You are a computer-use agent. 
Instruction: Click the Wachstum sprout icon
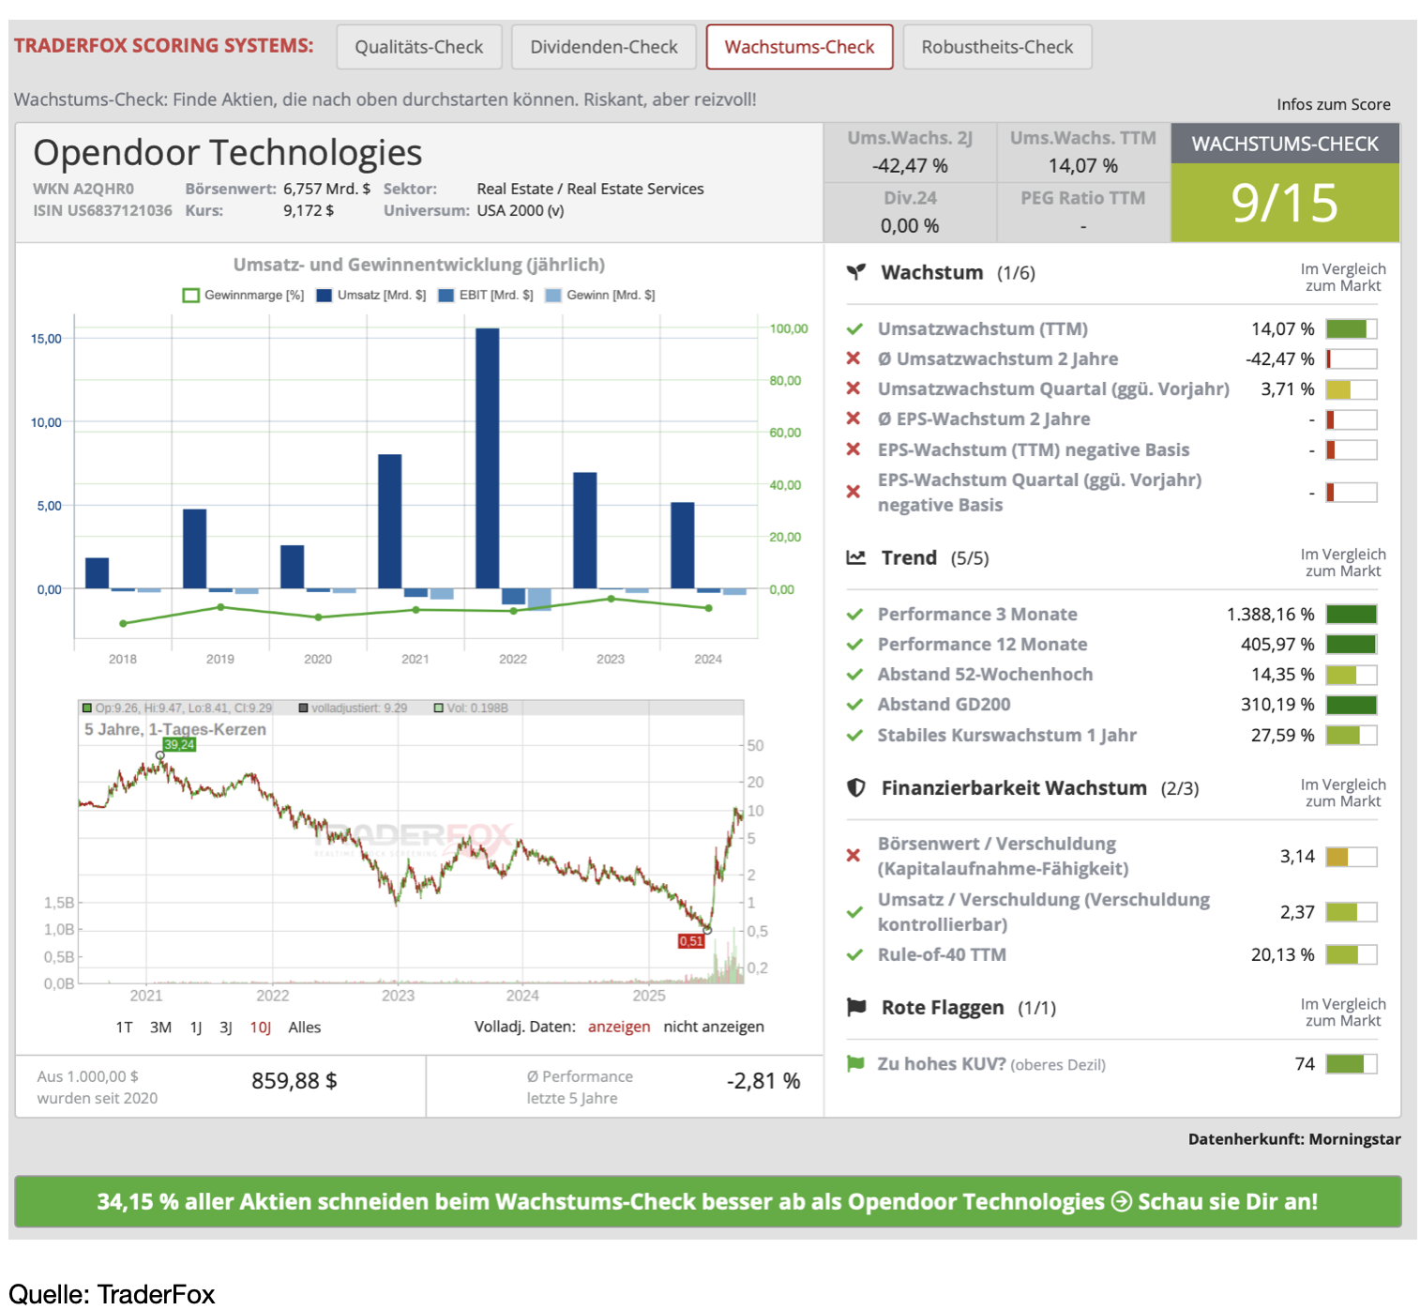(x=855, y=272)
